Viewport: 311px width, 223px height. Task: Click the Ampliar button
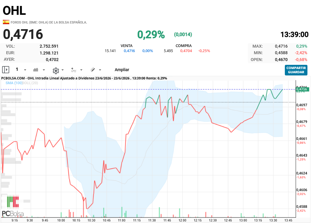(x=122, y=70)
